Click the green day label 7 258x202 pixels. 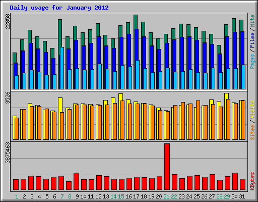62,196
